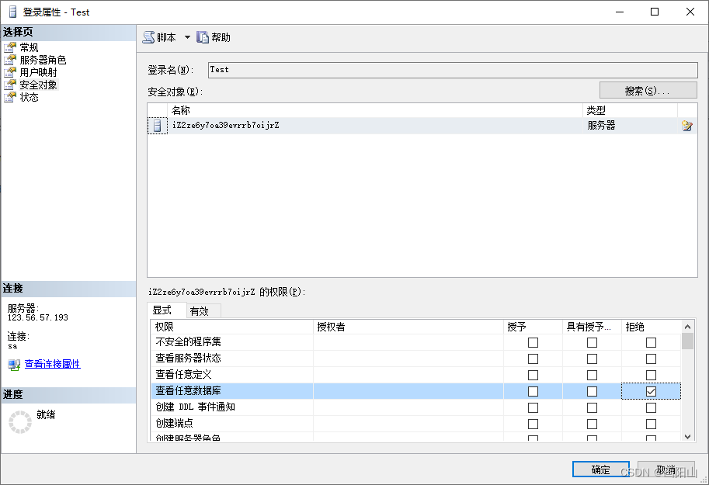Click the Help (帮助) toolbar button
Viewport: 709px width, 485px height.
click(214, 37)
